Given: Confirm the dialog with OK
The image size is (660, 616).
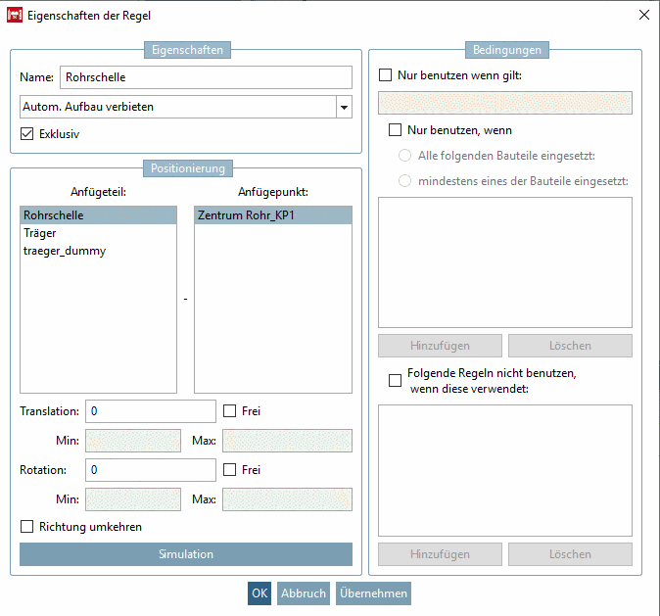Looking at the screenshot, I should 259,593.
